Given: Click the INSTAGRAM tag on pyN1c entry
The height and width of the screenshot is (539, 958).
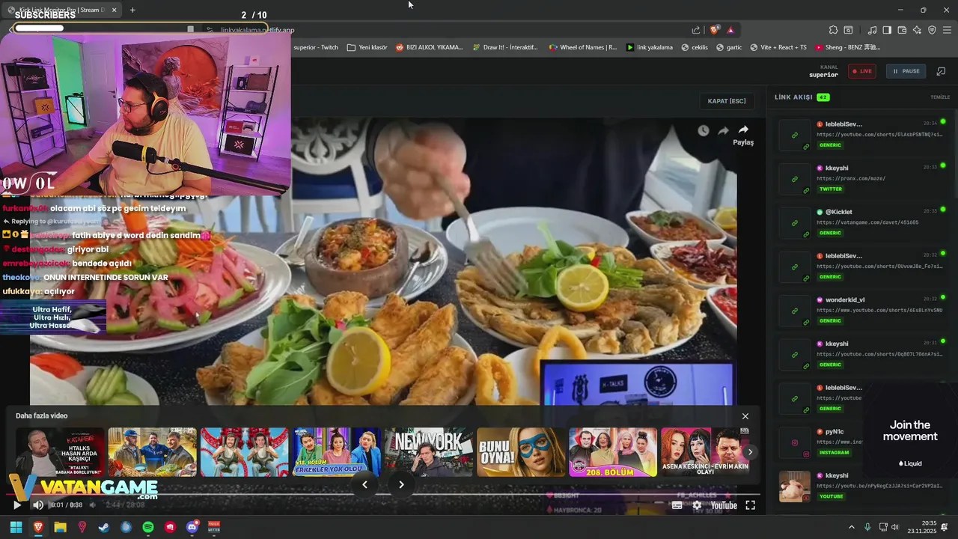Looking at the screenshot, I should pos(835,453).
